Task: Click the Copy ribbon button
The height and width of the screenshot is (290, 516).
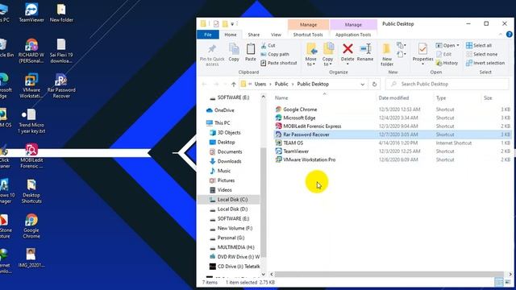Action: click(x=234, y=52)
